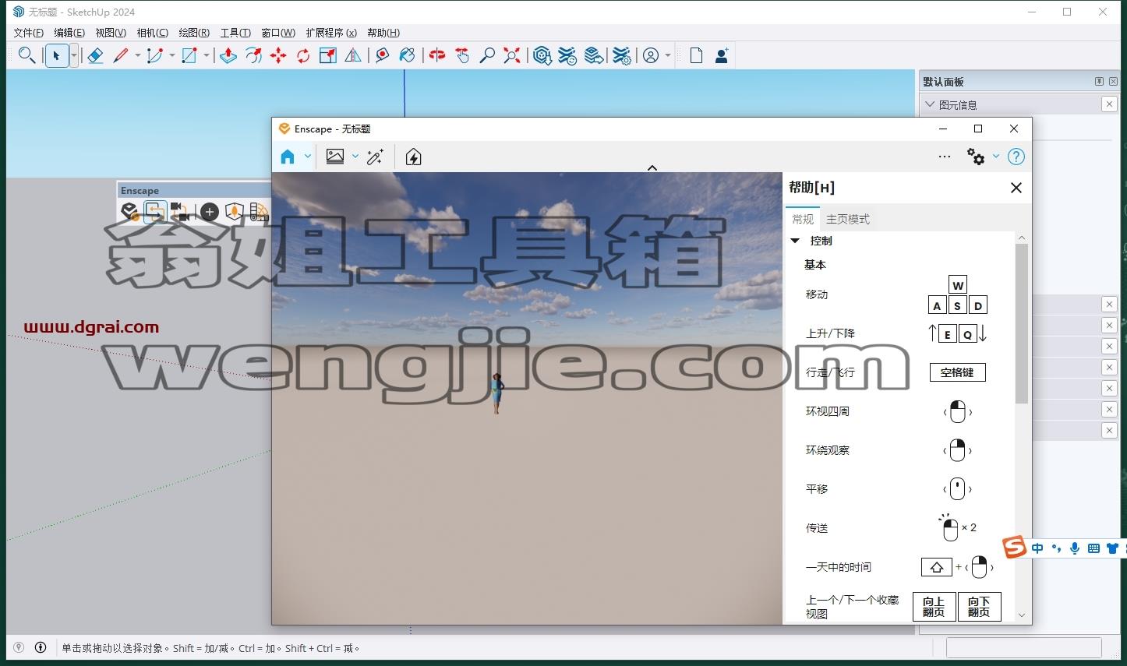Click the lightning document icon in Enscape

coord(414,157)
